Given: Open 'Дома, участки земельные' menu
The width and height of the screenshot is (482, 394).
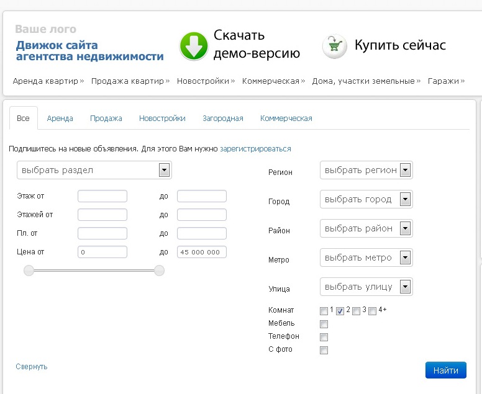Looking at the screenshot, I should [x=366, y=81].
